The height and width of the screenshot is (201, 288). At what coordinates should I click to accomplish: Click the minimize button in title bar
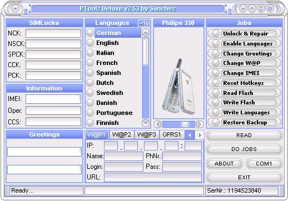(x=15, y=9)
